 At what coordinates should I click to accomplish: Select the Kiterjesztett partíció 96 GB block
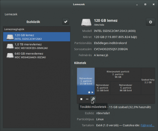(118, 74)
